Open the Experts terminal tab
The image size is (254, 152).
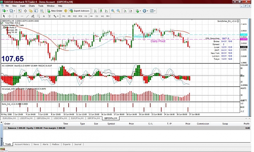pyautogui.click(x=67, y=144)
